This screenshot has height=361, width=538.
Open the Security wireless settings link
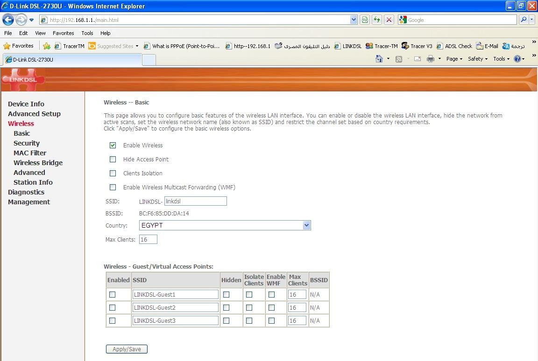point(27,143)
